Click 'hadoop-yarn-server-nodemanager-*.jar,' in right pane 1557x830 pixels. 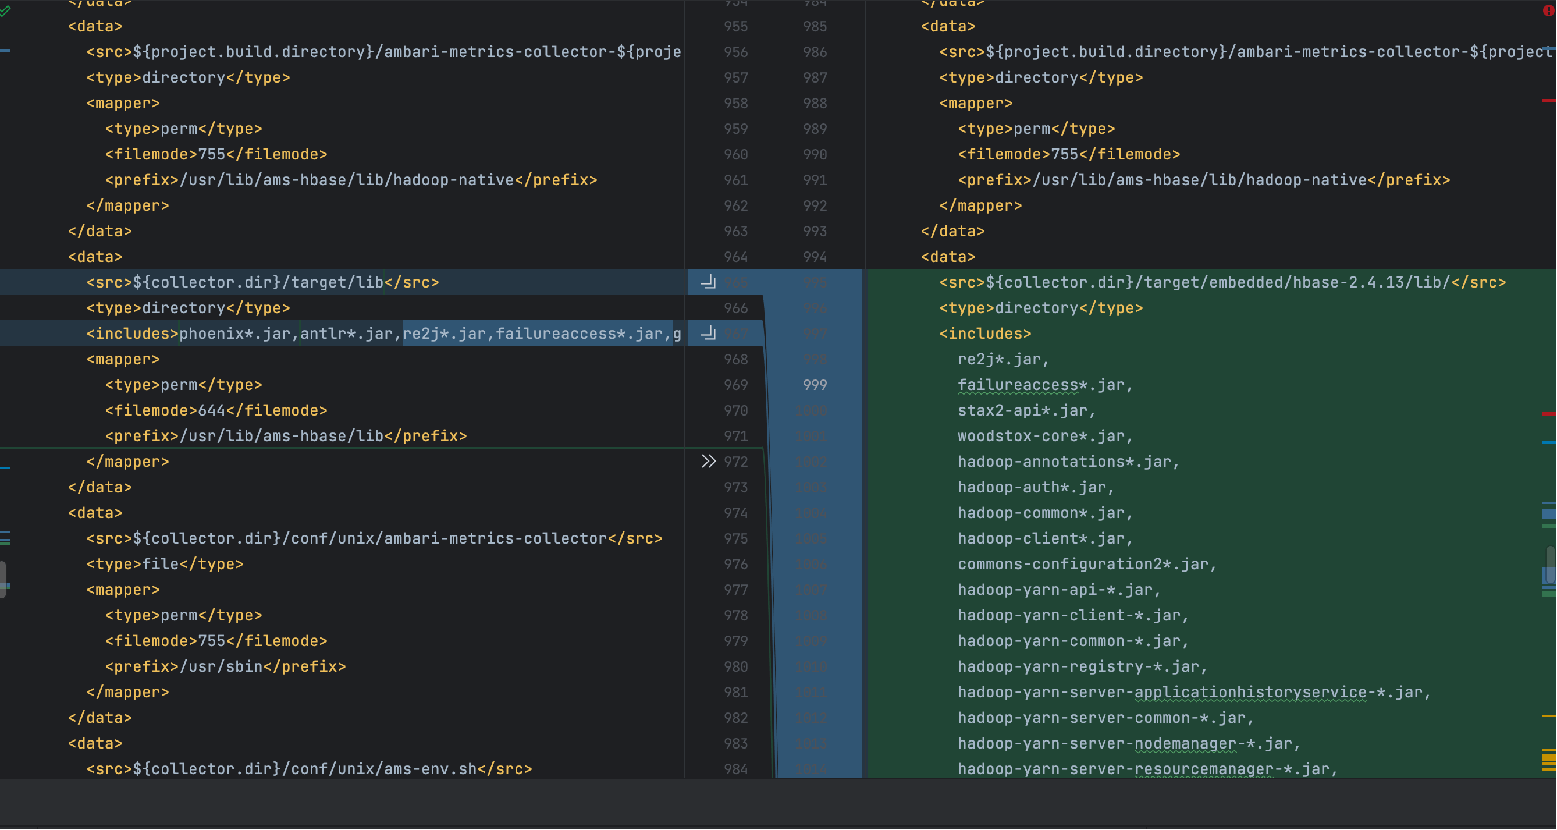tap(1128, 743)
